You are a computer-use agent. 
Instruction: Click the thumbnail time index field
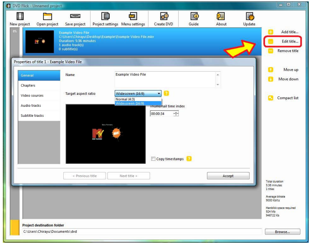point(162,114)
